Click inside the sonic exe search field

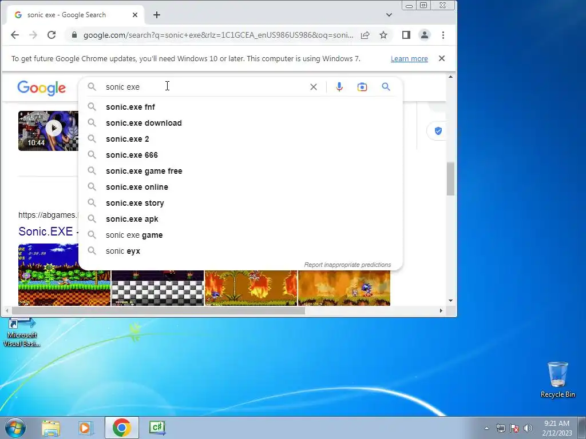click(x=205, y=87)
